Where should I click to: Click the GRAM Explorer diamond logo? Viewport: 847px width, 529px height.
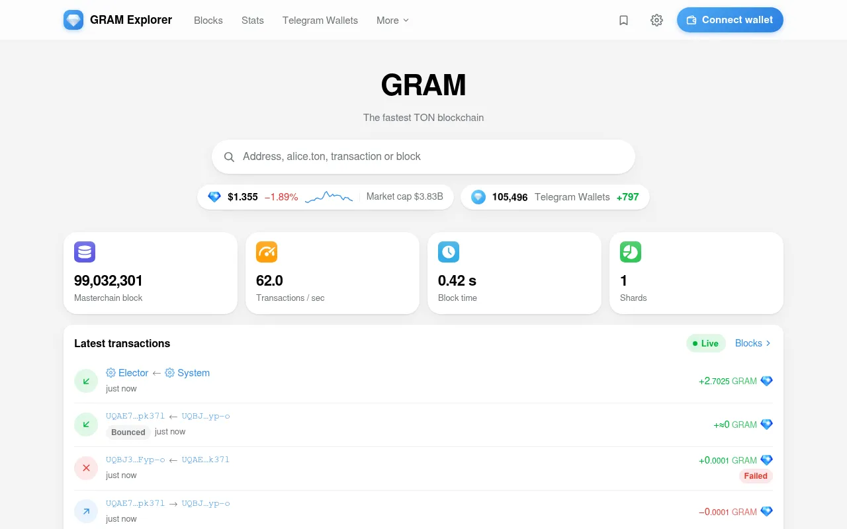pyautogui.click(x=73, y=20)
